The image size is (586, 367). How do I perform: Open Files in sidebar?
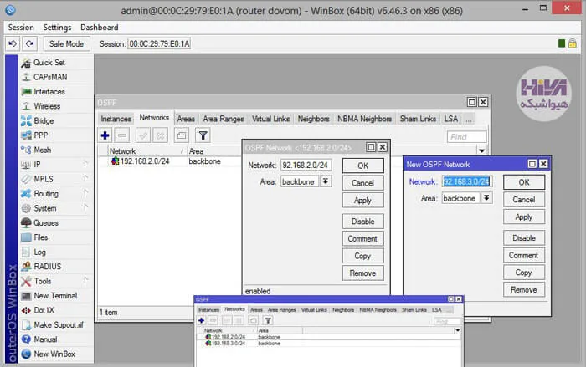click(x=56, y=237)
